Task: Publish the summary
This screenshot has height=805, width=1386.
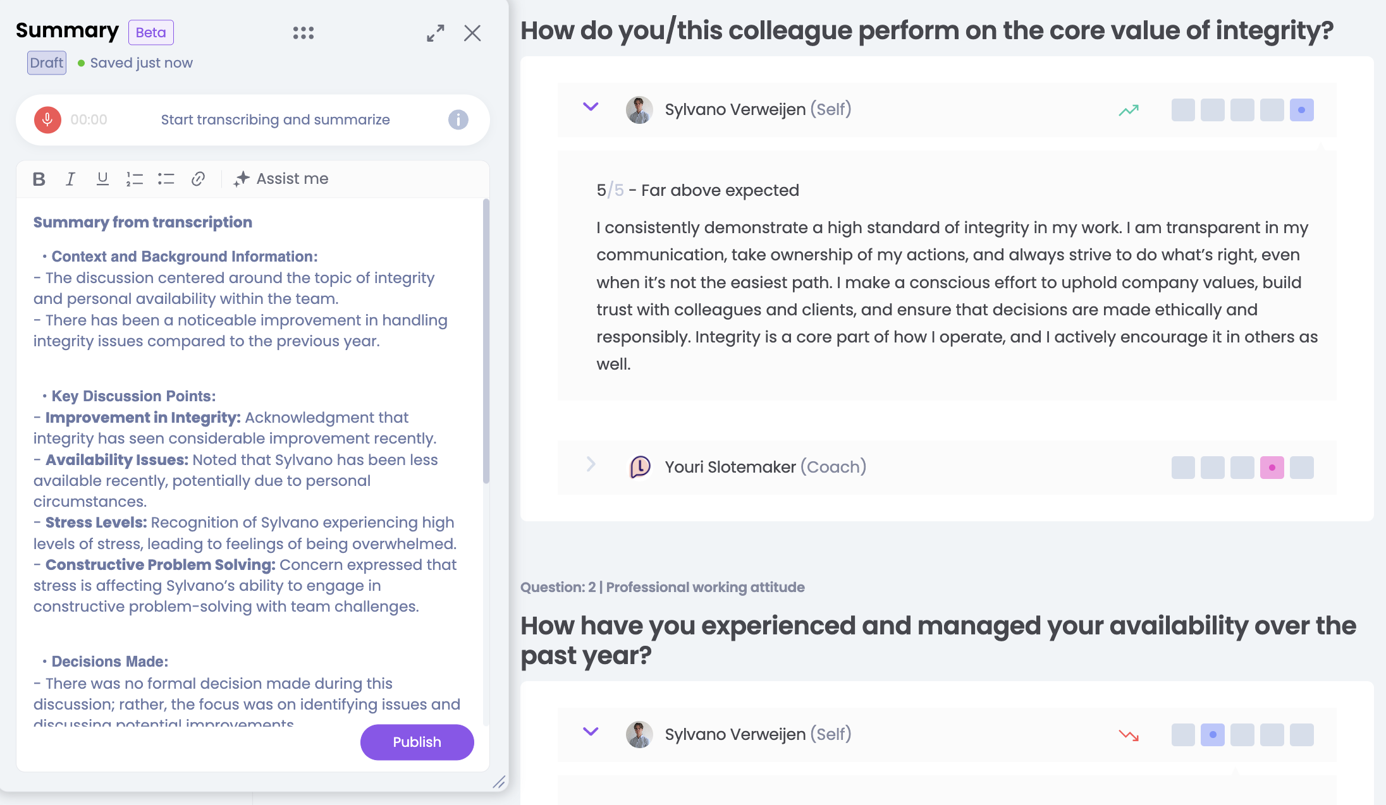Action: point(417,742)
